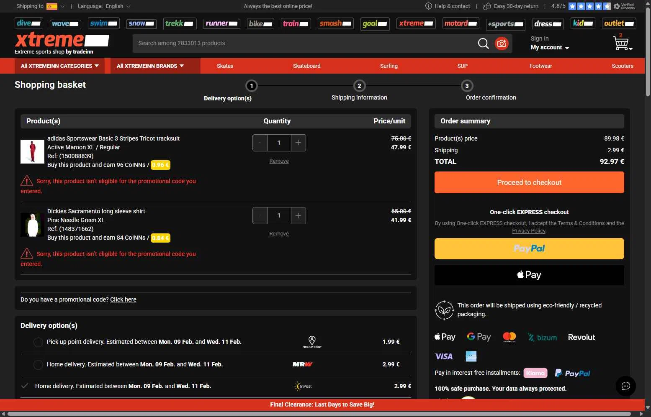
Task: Go to SUP category
Action: 462,66
